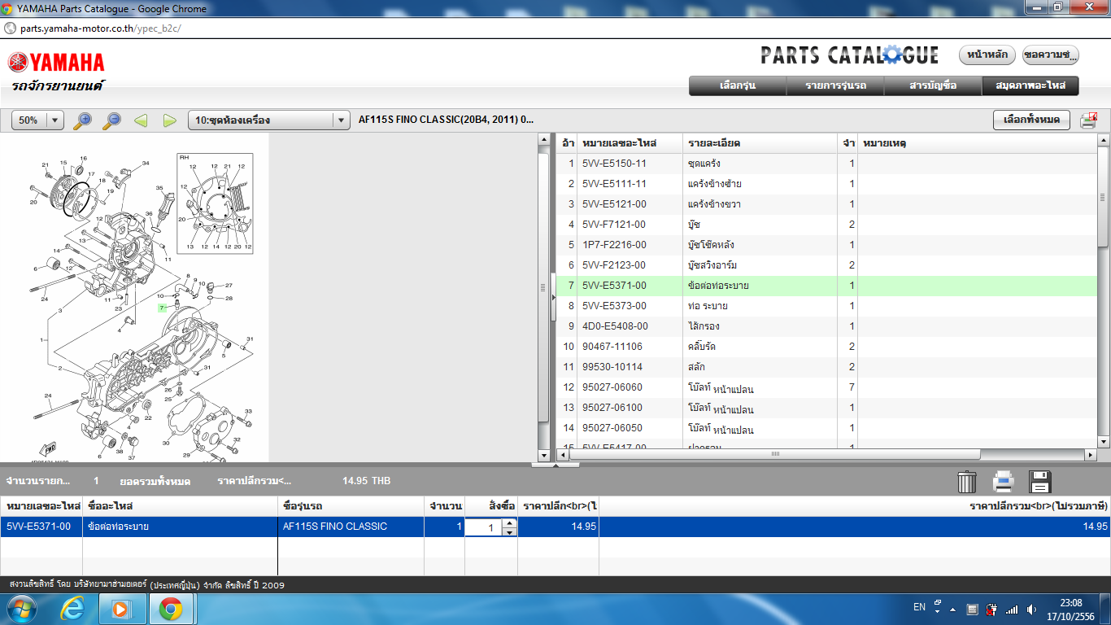1111x625 pixels.
Task: Click the รายละเอียด column header
Action: click(761, 143)
